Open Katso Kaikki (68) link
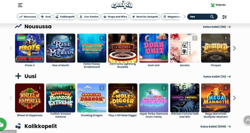Viewport: 250px width, 133px height. tap(217, 27)
